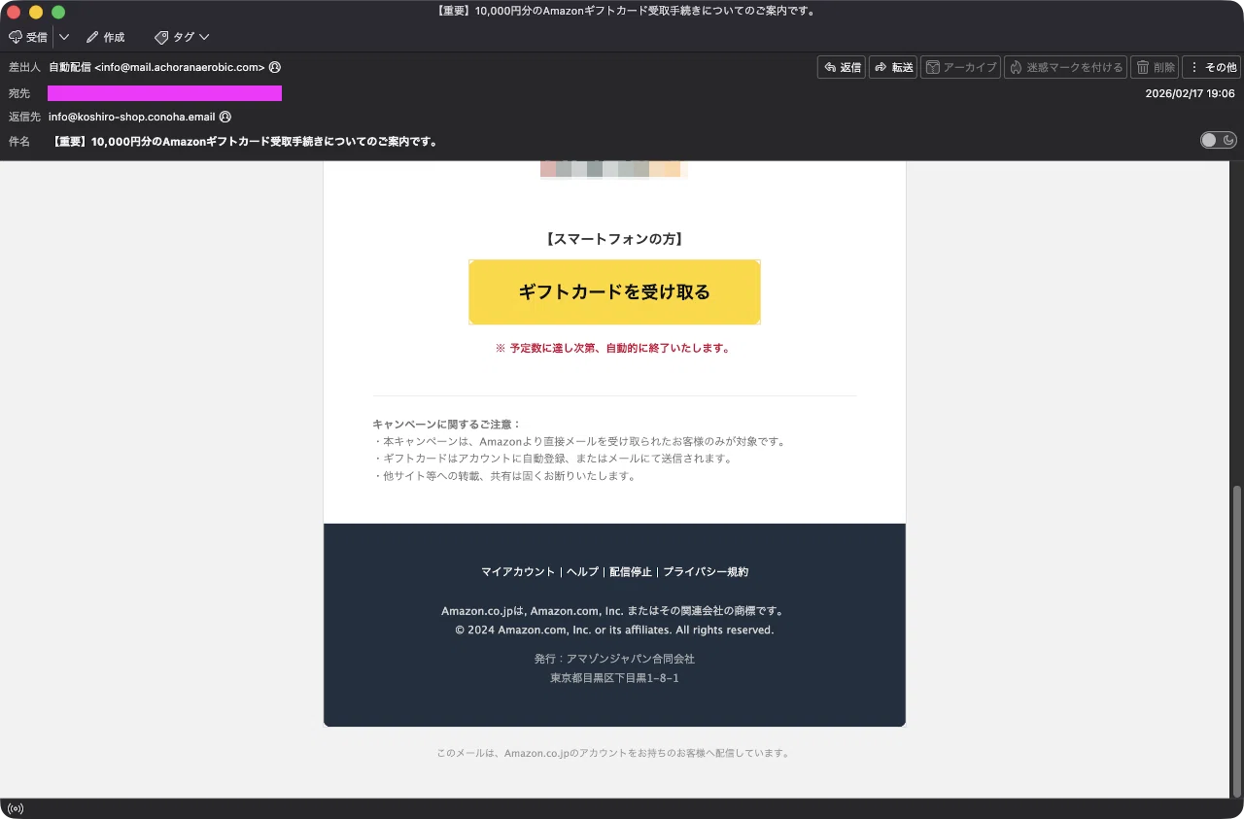Open the タグ tag dropdown
The image size is (1244, 819).
tap(182, 37)
